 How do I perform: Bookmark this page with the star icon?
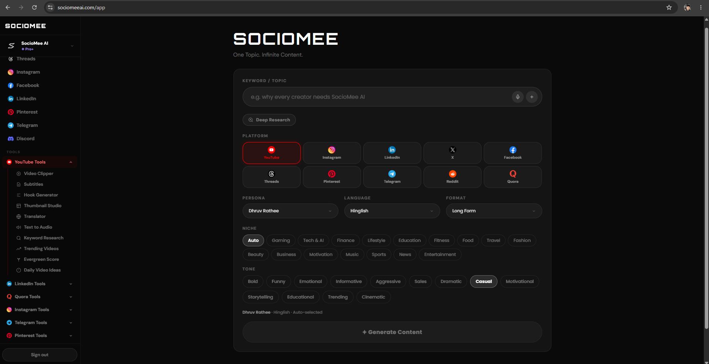(669, 7)
